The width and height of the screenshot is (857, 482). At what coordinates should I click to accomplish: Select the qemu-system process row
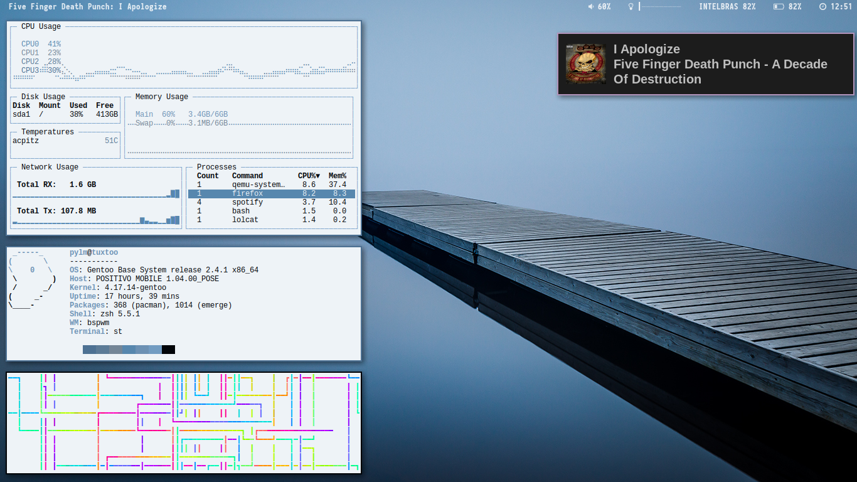point(272,185)
